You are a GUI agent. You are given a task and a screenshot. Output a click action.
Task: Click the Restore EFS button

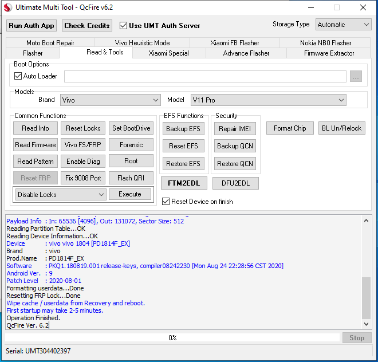point(183,164)
